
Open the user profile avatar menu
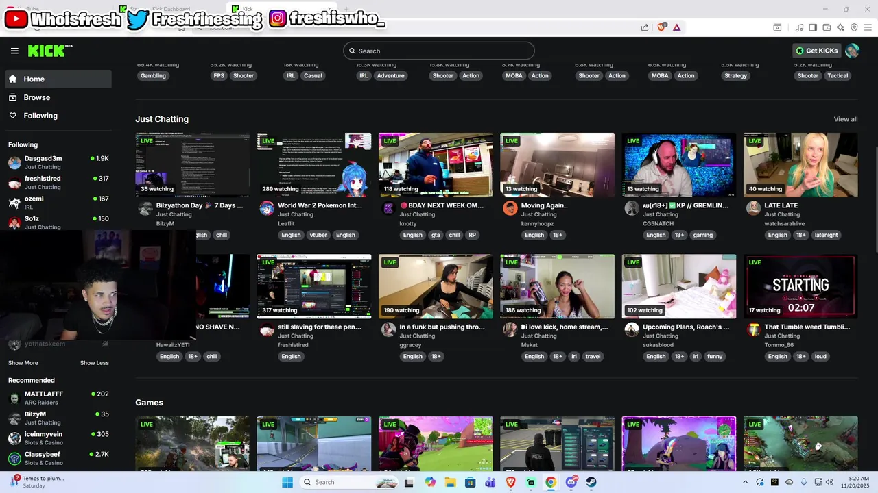[x=852, y=51]
